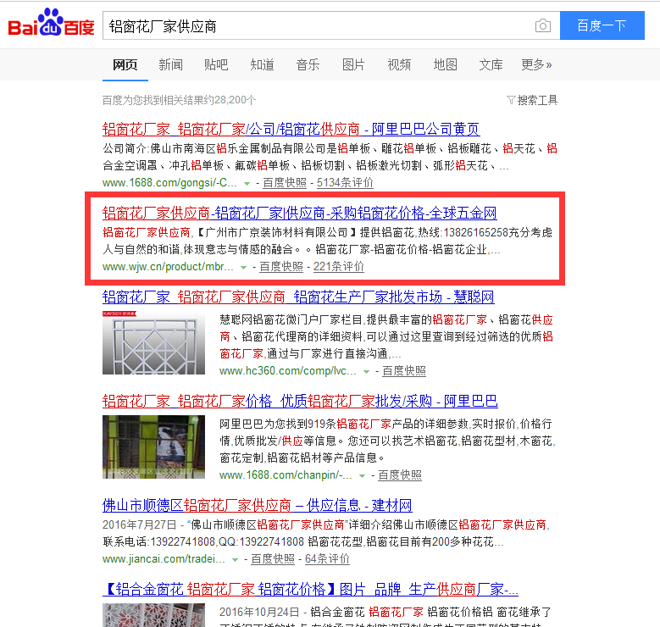Switch to the 图片 tab
660x627 pixels.
pyautogui.click(x=353, y=65)
